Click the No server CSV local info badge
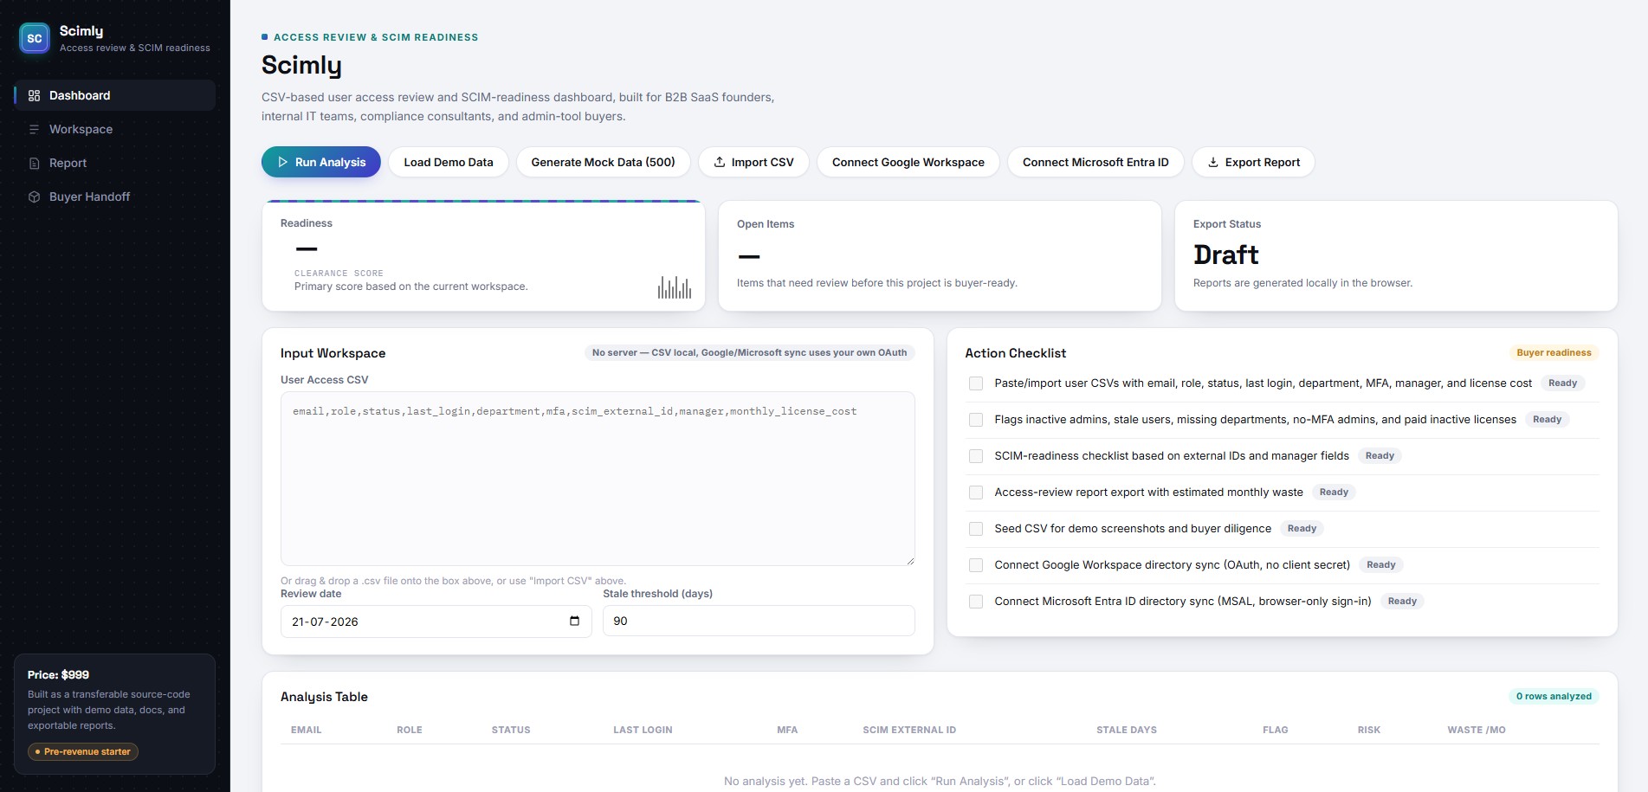The height and width of the screenshot is (792, 1648). click(x=749, y=352)
